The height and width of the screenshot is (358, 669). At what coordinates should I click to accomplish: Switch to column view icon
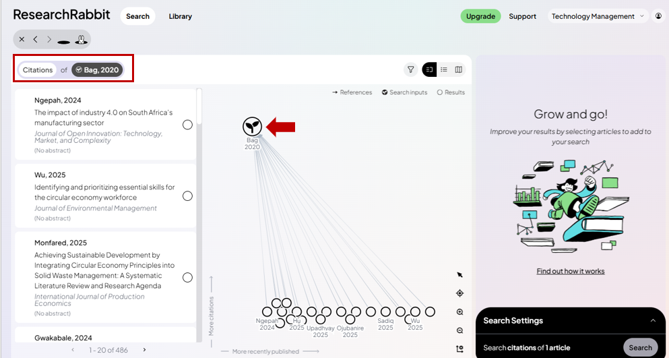tap(459, 69)
